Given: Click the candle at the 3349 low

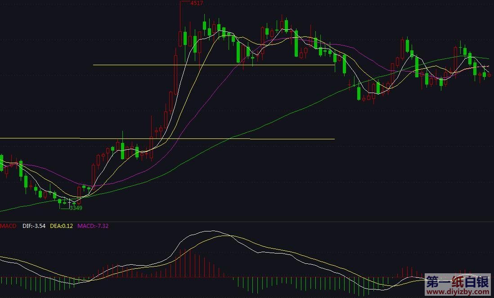Looking at the screenshot, I should point(74,203).
